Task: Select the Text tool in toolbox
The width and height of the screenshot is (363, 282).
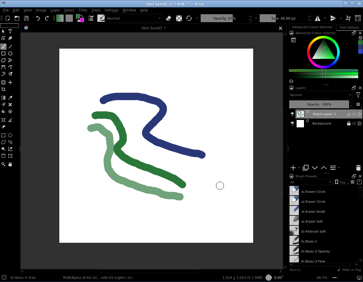Action: pos(10,31)
